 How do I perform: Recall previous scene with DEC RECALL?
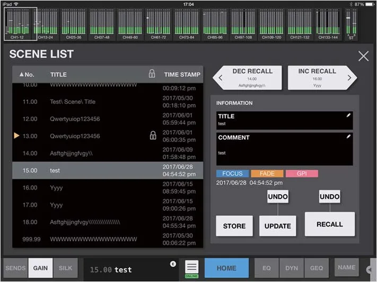248,78
